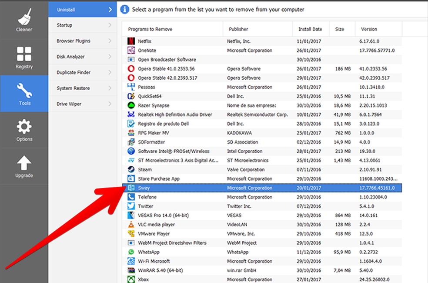Sort by Publisher column header
This screenshot has height=283, width=428.
[238, 29]
